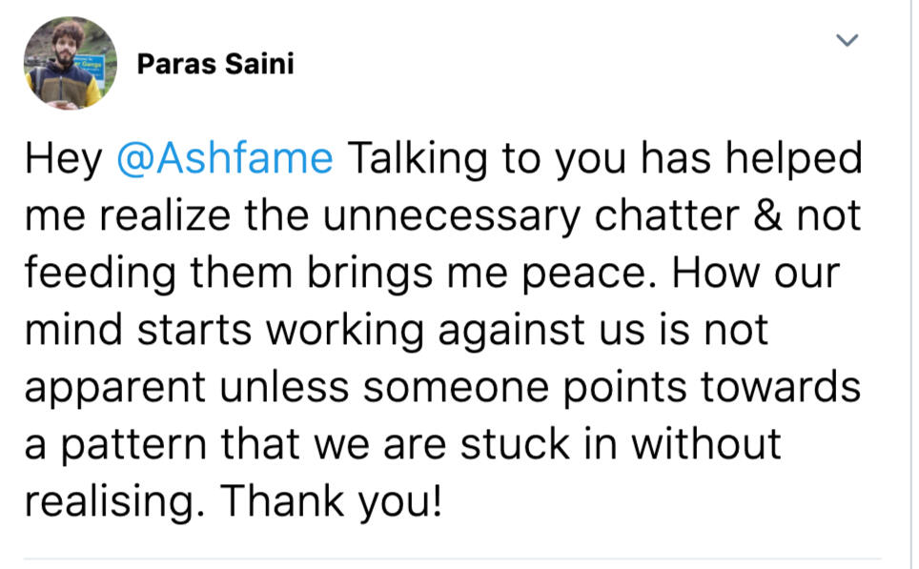Image resolution: width=919 pixels, height=569 pixels.
Task: Open the tweet options chevron
Action: coord(847,40)
